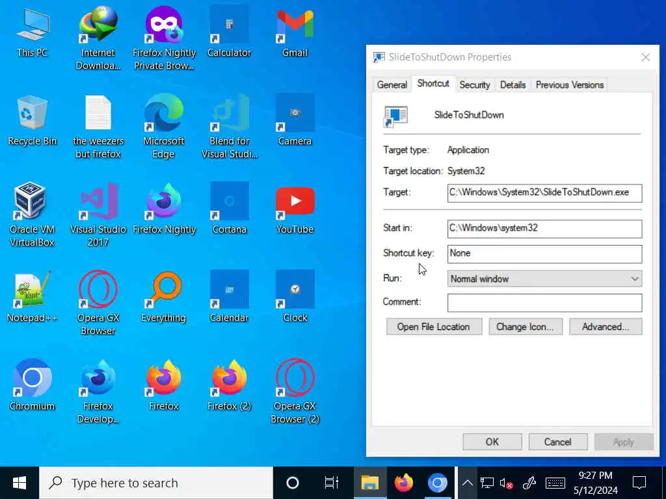Open Task View on the taskbar
666x499 pixels.
point(331,483)
